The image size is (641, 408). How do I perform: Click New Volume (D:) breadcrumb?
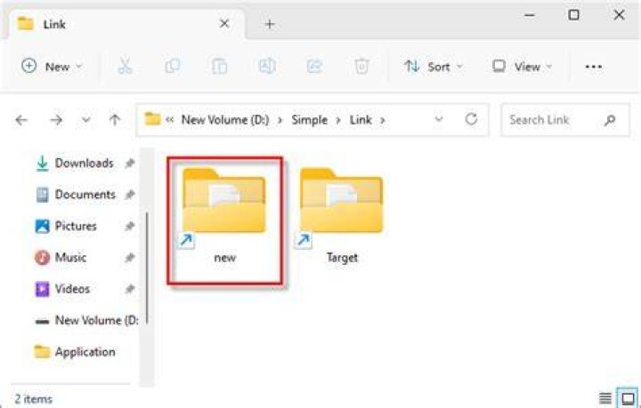(225, 119)
